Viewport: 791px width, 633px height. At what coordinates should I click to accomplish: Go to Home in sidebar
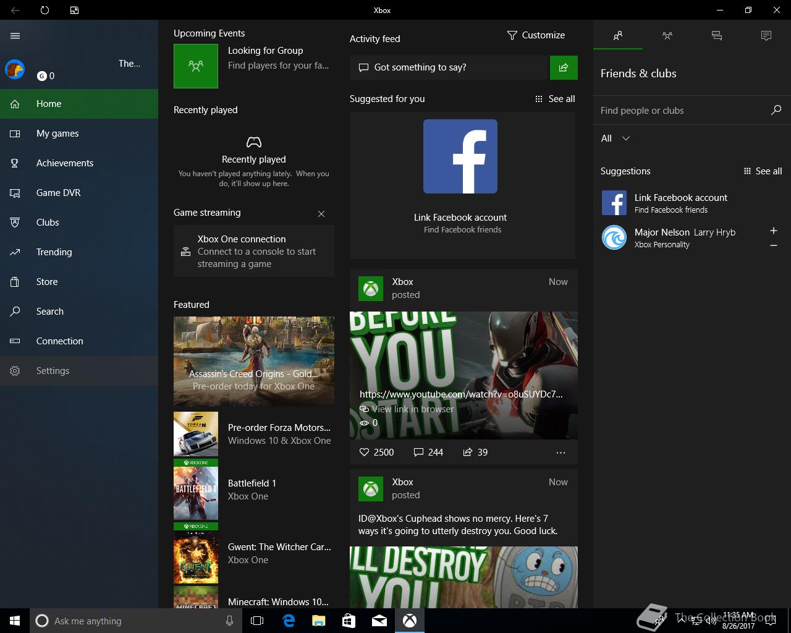point(79,104)
